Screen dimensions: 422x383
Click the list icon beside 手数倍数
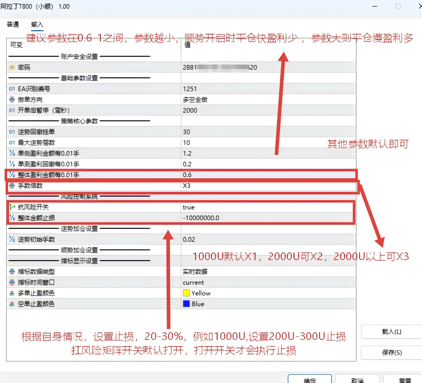click(11, 186)
